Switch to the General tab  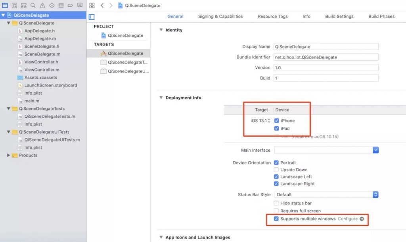pos(175,16)
